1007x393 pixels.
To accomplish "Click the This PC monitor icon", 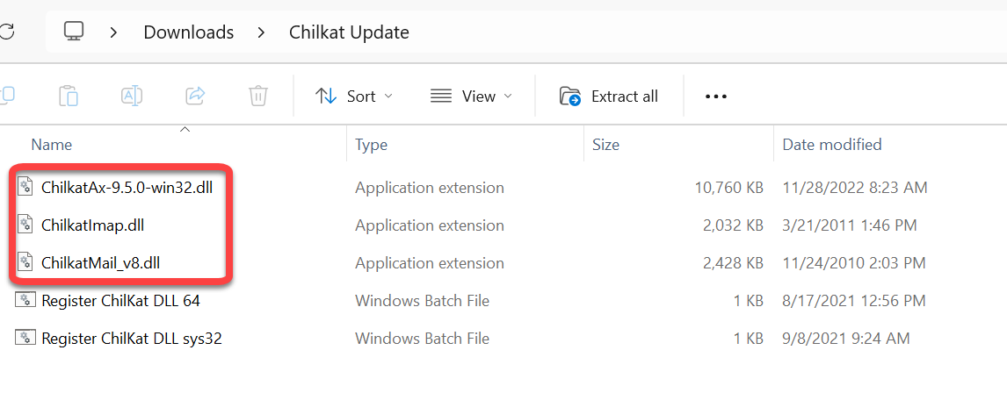I will pos(74,32).
